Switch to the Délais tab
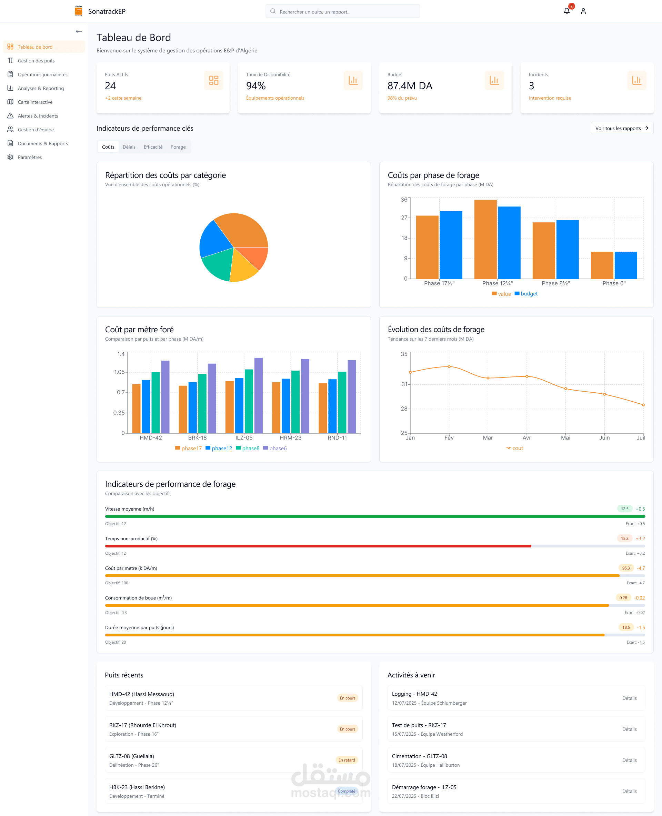Viewport: 662px width, 816px height. tap(129, 147)
